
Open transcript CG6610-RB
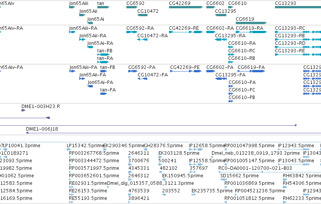pos(241,58)
